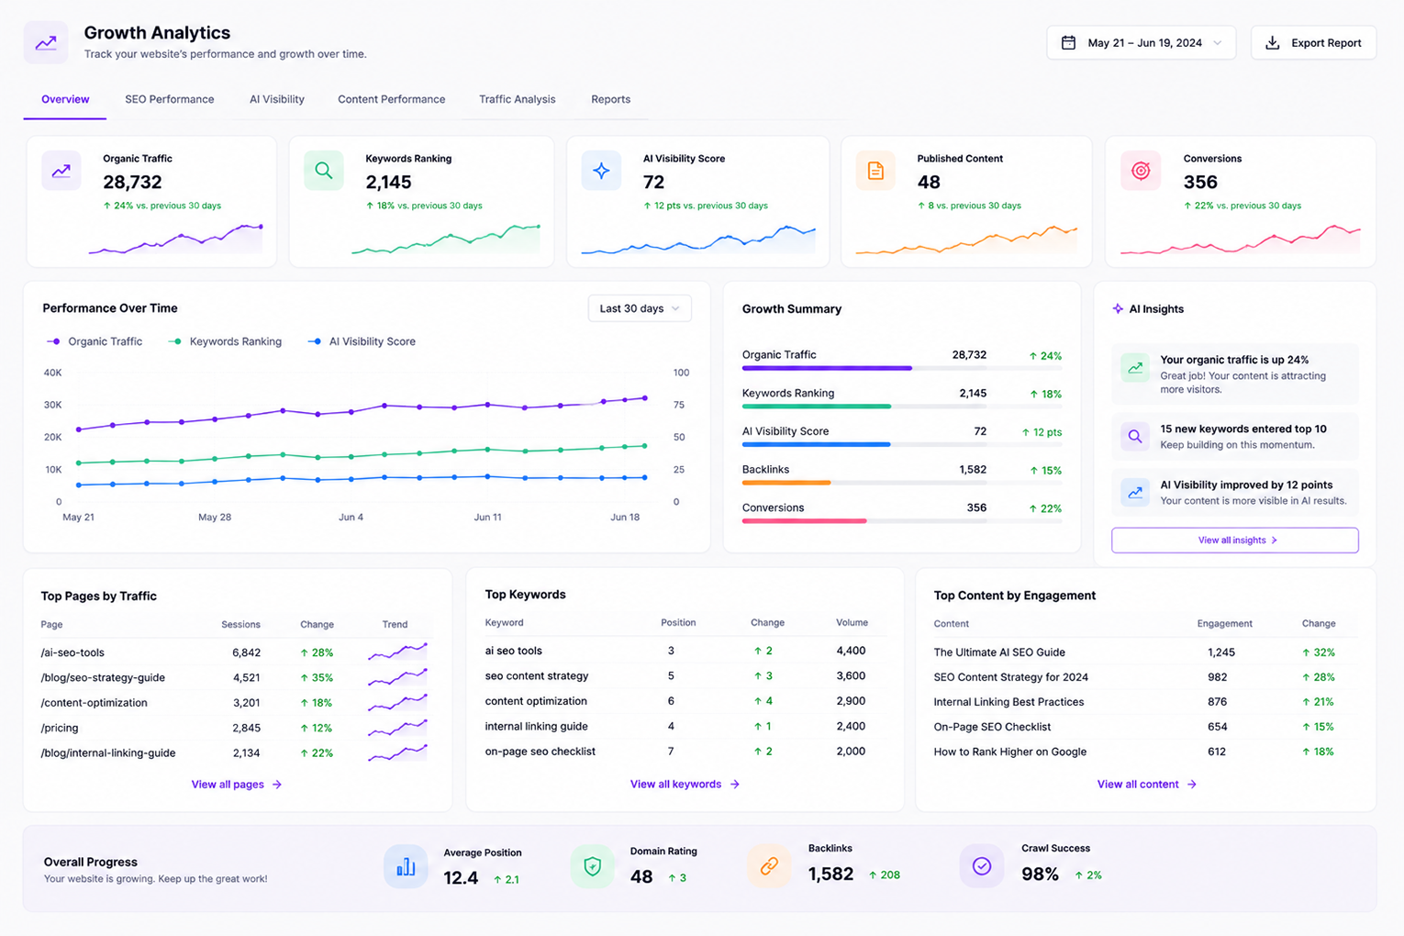Click the Published Content document icon
Screen dimensions: 1404x936
click(875, 171)
